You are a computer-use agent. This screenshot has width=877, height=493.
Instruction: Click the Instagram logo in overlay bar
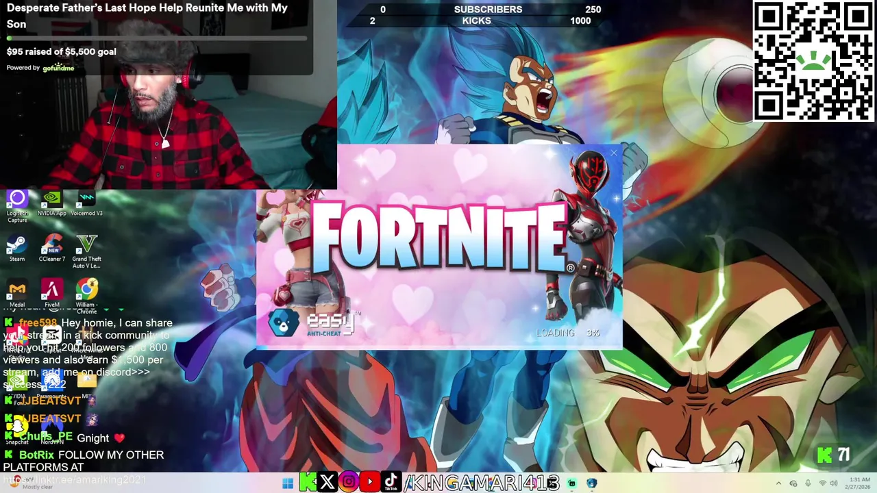(x=349, y=482)
